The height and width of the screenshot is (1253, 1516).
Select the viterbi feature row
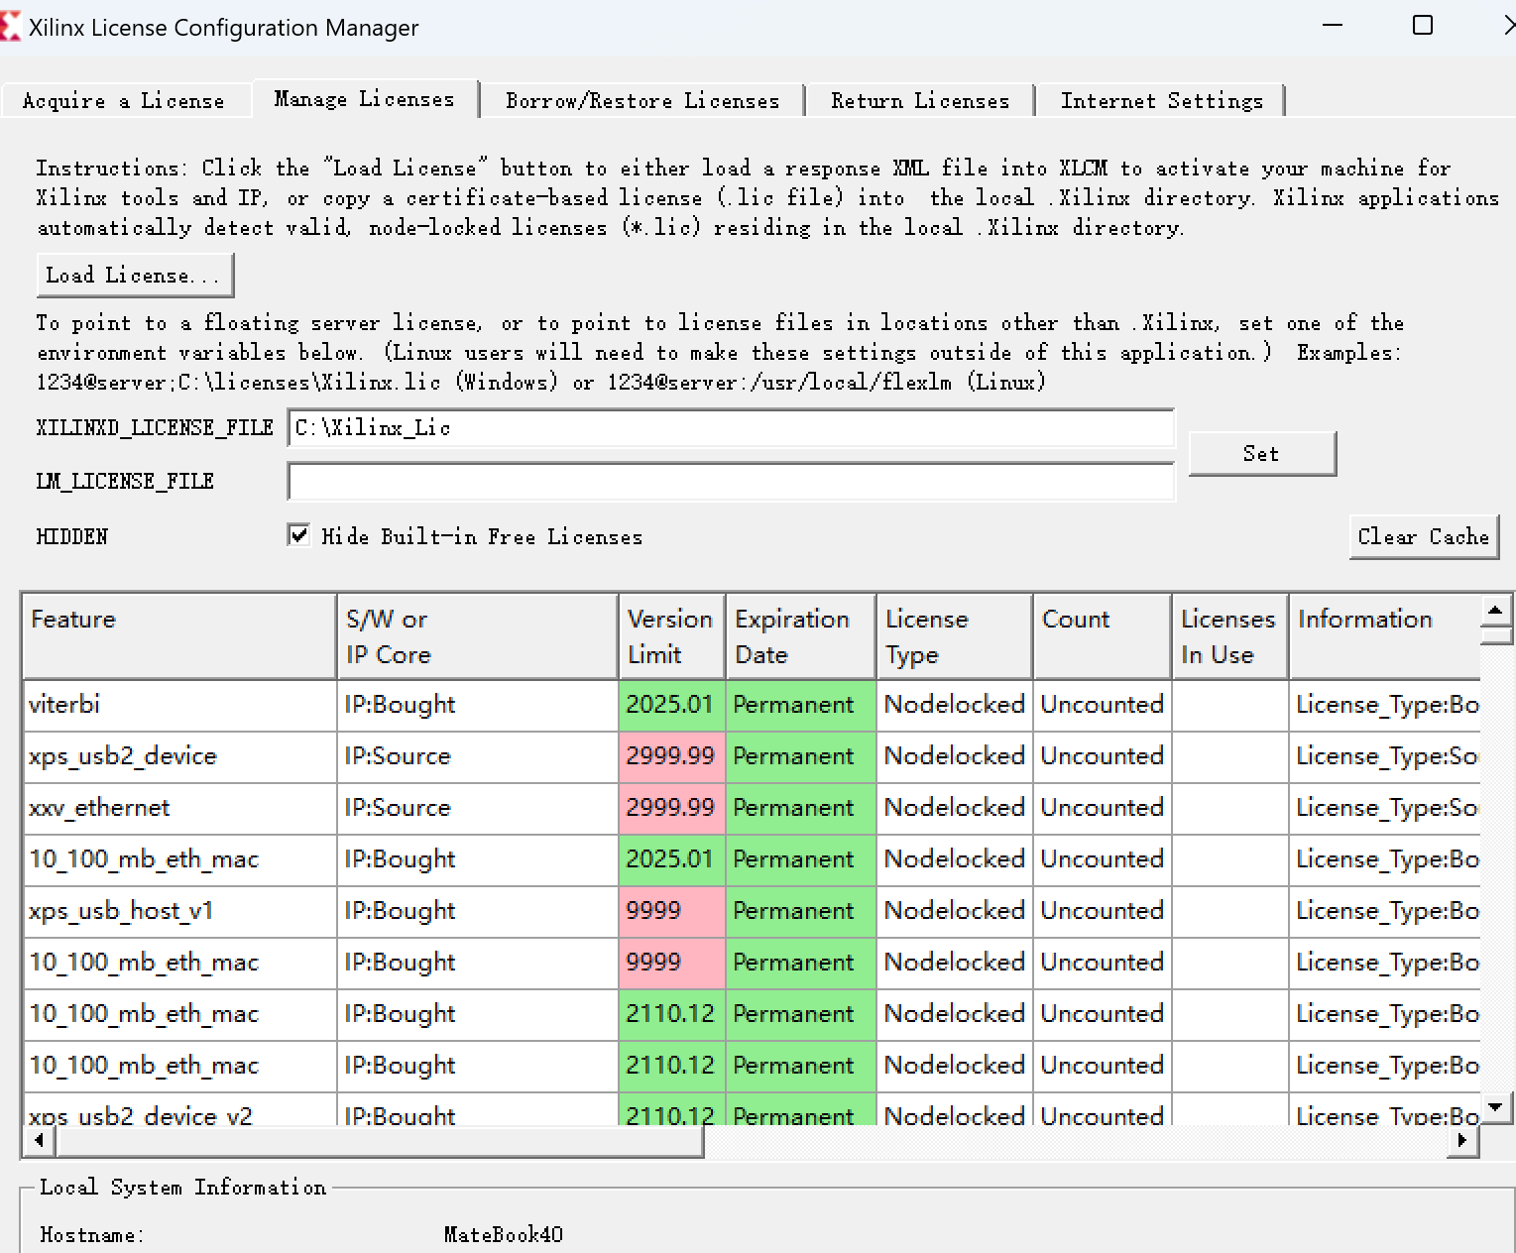(x=751, y=705)
